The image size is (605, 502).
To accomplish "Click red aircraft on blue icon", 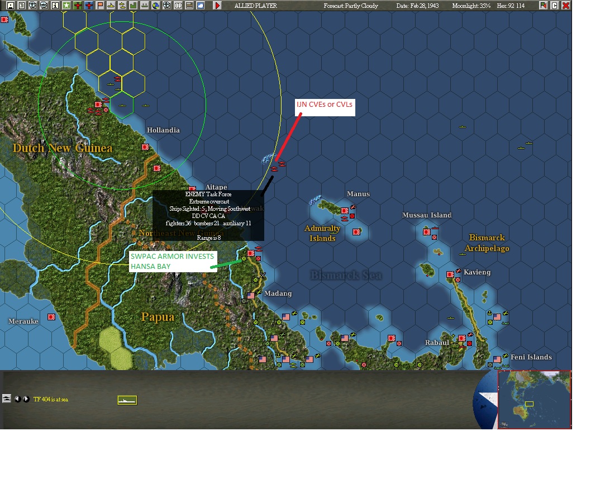I will (x=89, y=6).
